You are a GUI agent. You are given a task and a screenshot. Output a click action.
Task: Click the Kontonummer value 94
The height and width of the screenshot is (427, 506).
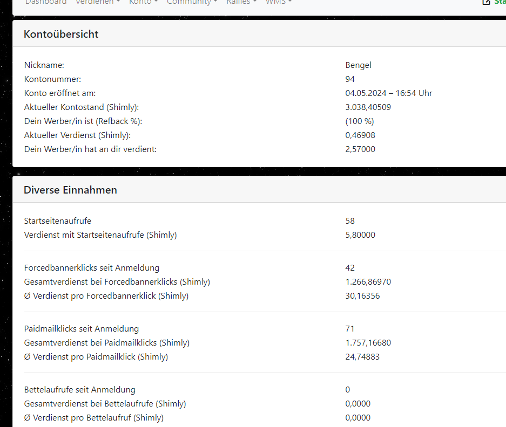350,79
